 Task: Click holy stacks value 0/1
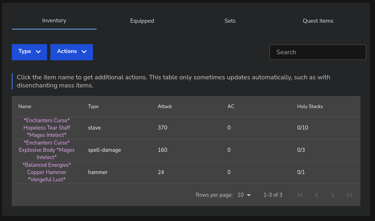pyautogui.click(x=301, y=172)
